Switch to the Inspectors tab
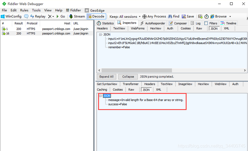 tap(127, 23)
